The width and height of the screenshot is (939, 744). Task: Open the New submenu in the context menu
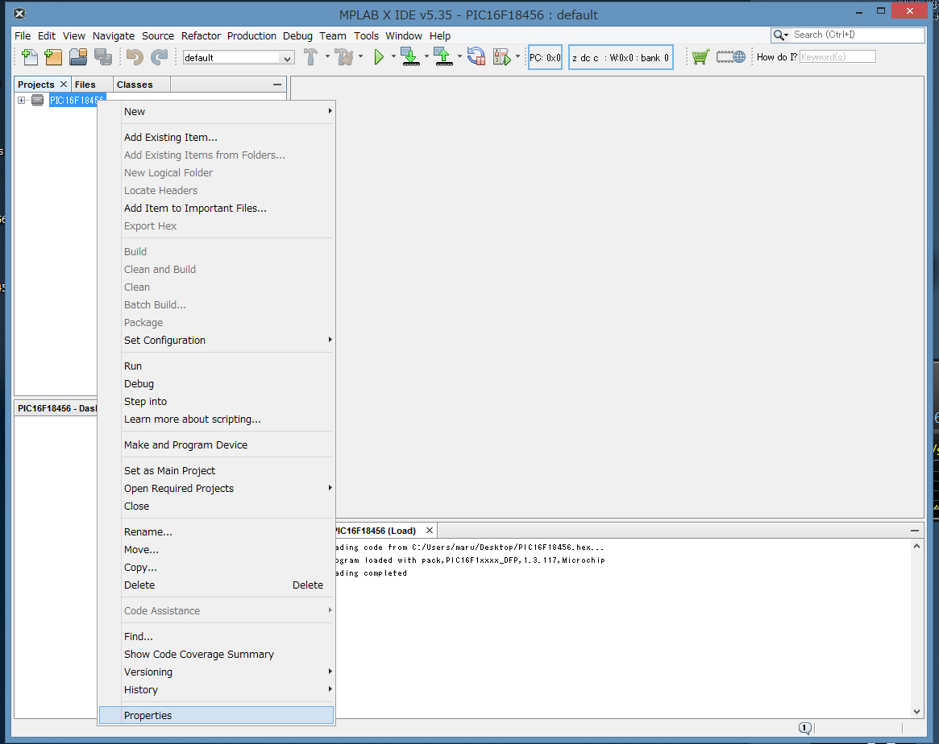pyautogui.click(x=216, y=112)
